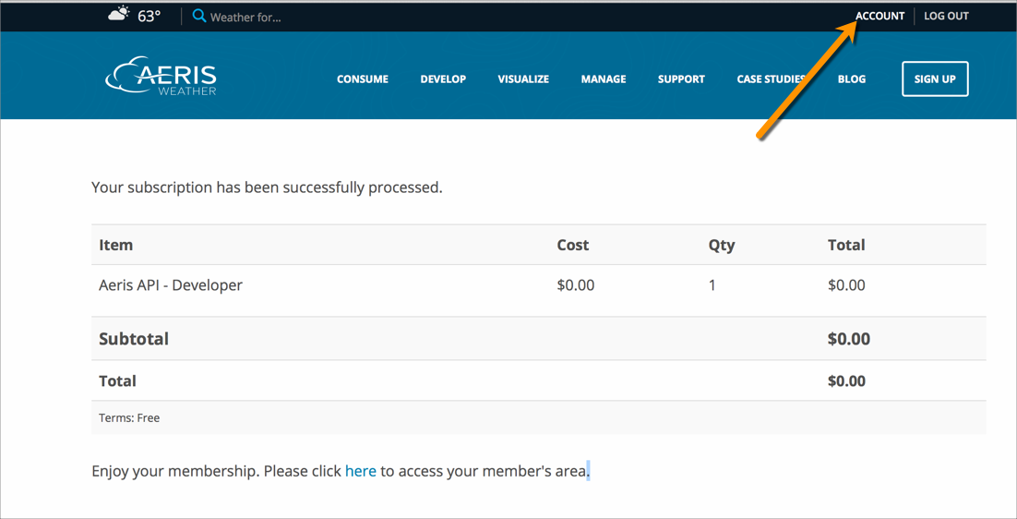This screenshot has height=519, width=1017.
Task: Click the search magnifier icon
Action: click(x=198, y=16)
